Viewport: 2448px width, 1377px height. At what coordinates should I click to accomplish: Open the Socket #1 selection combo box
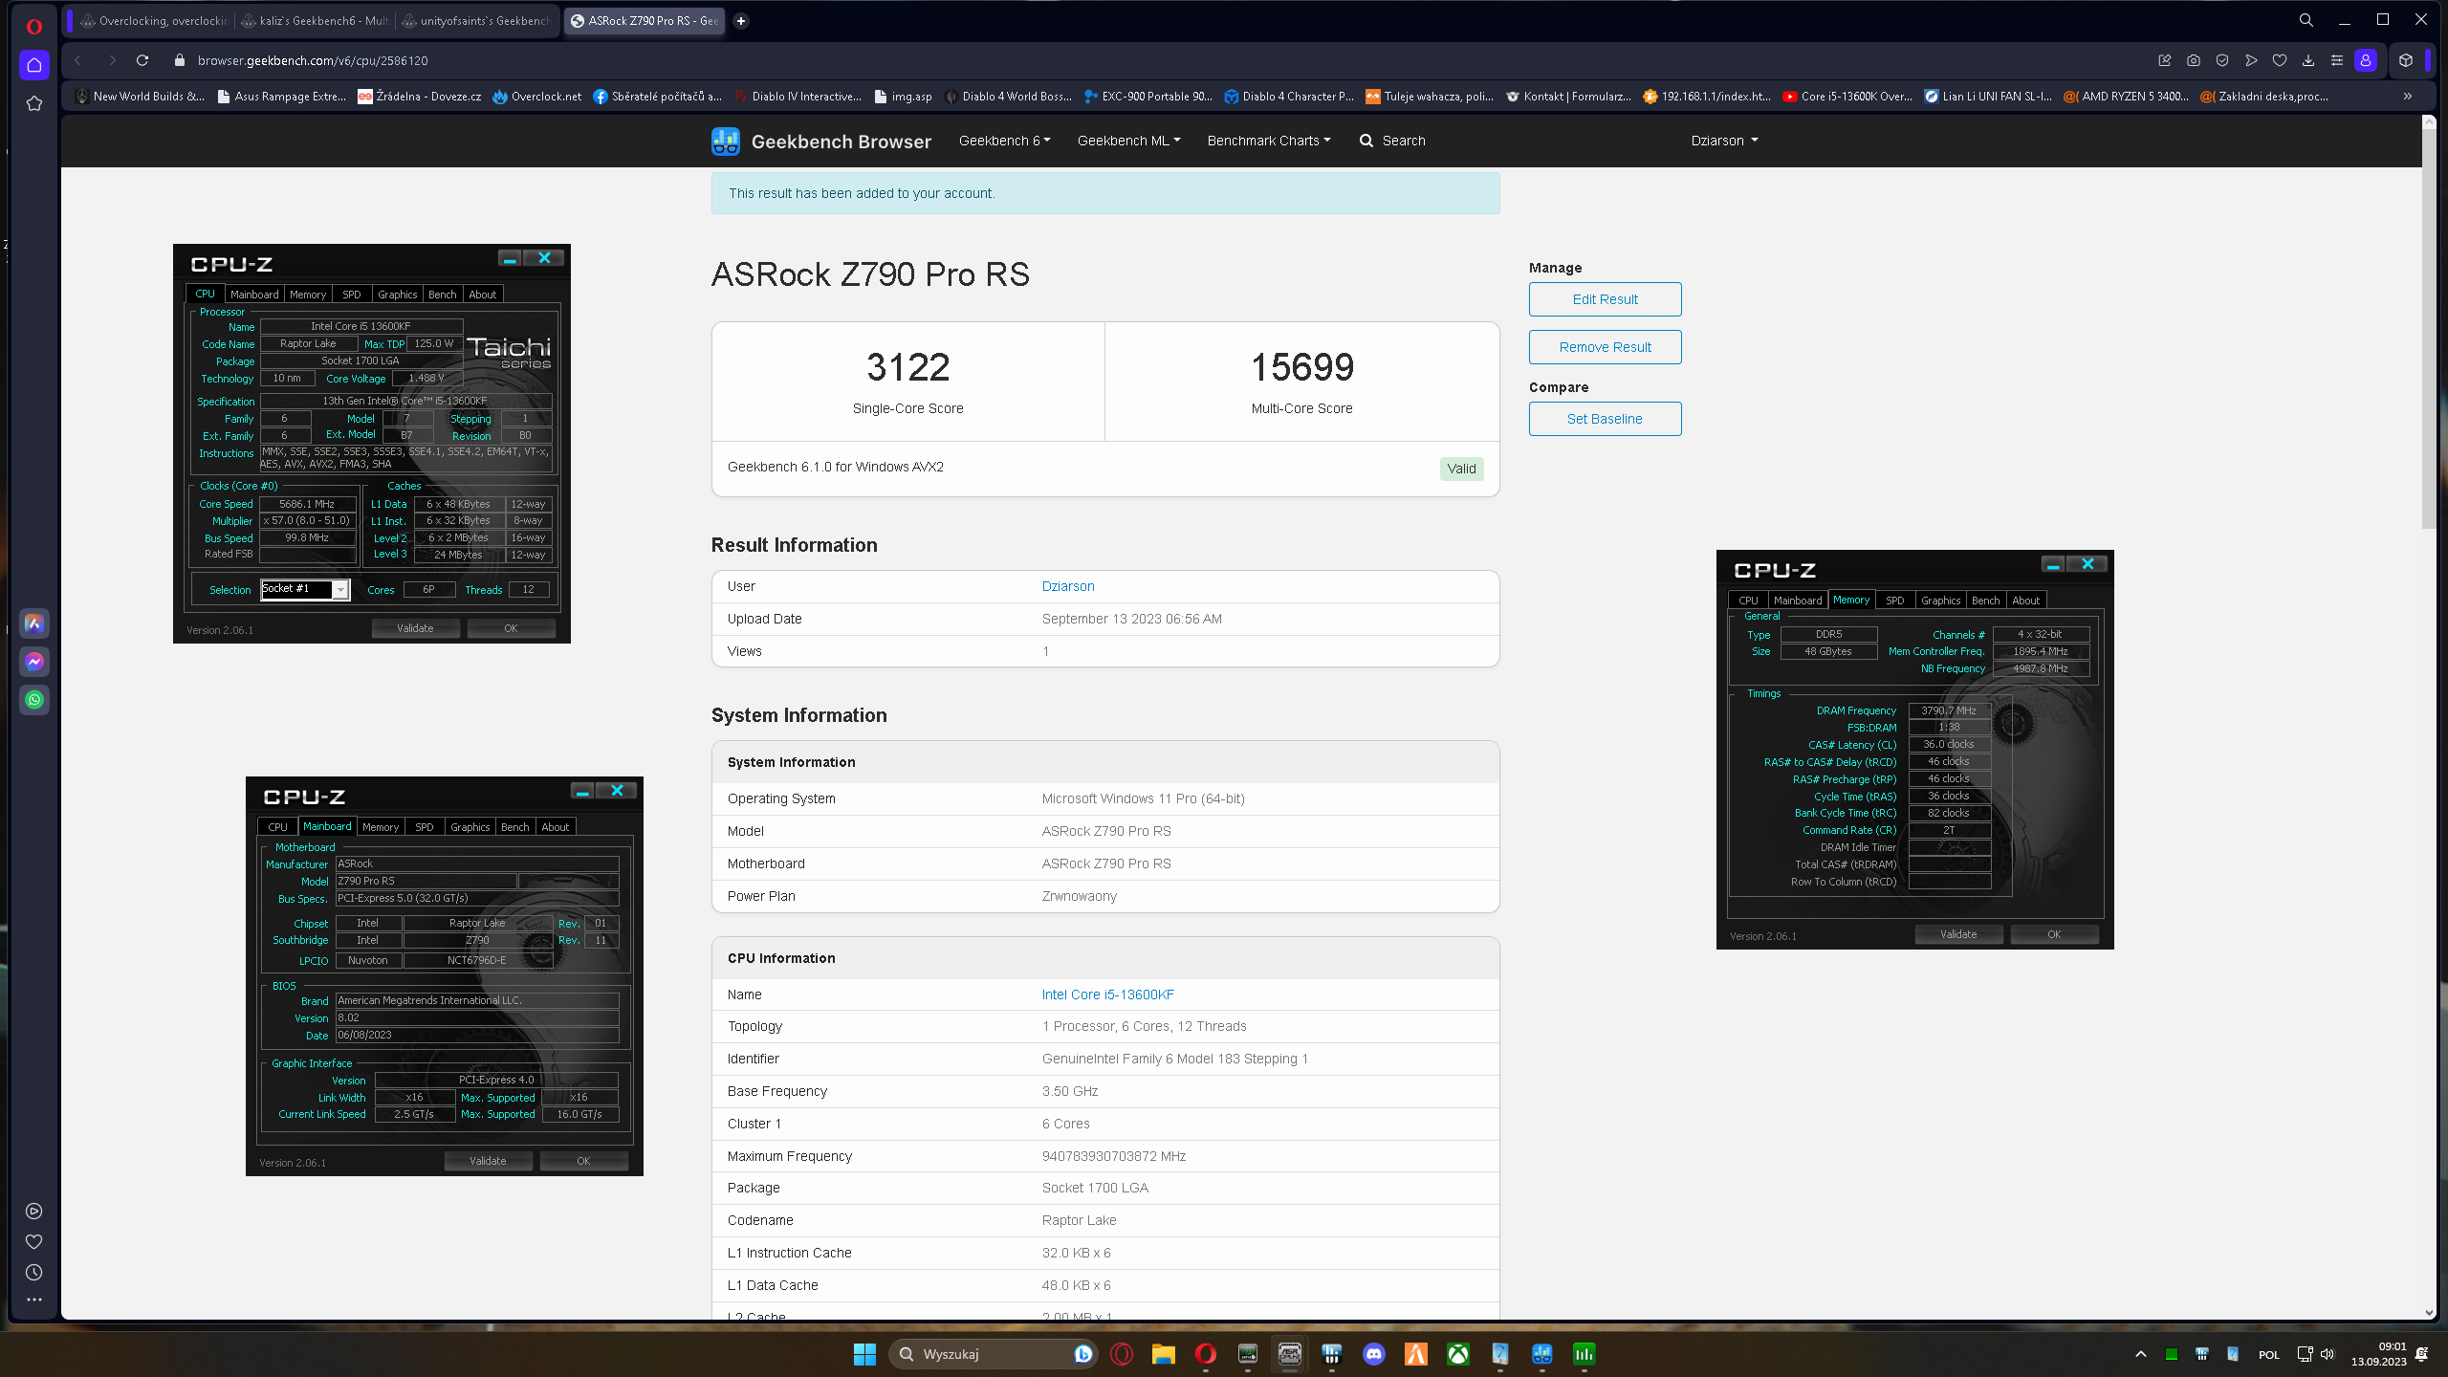(305, 589)
